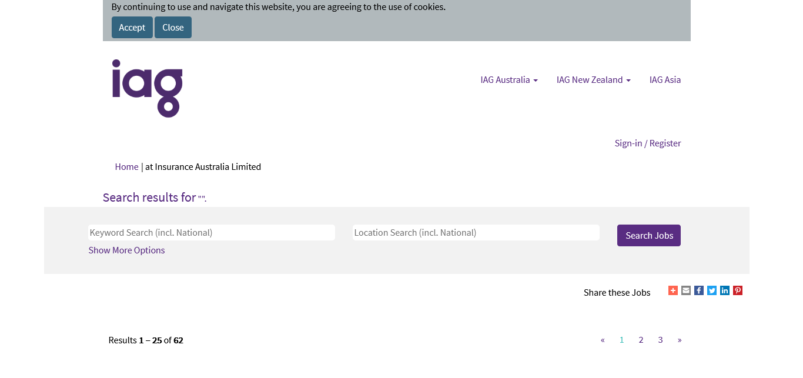This screenshot has height=378, width=803.
Task: Share these jobs on Pinterest
Action: (738, 290)
